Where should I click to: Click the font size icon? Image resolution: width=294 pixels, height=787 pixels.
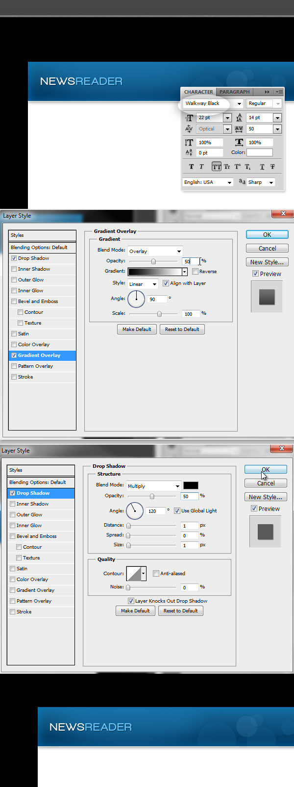tap(189, 118)
